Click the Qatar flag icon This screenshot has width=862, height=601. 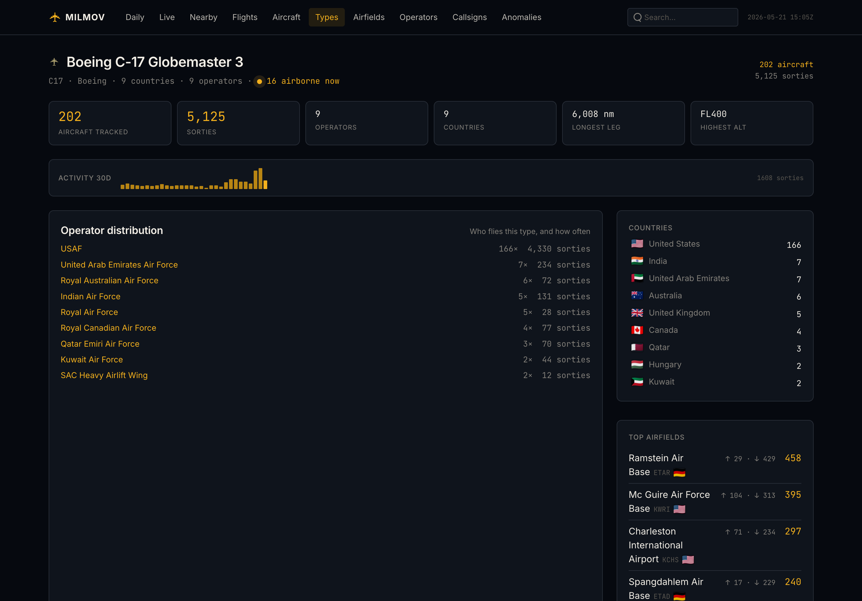tap(637, 347)
